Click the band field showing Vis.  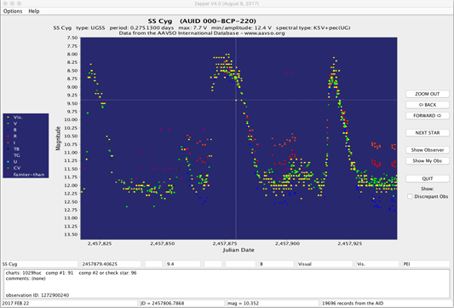pyautogui.click(x=377, y=264)
